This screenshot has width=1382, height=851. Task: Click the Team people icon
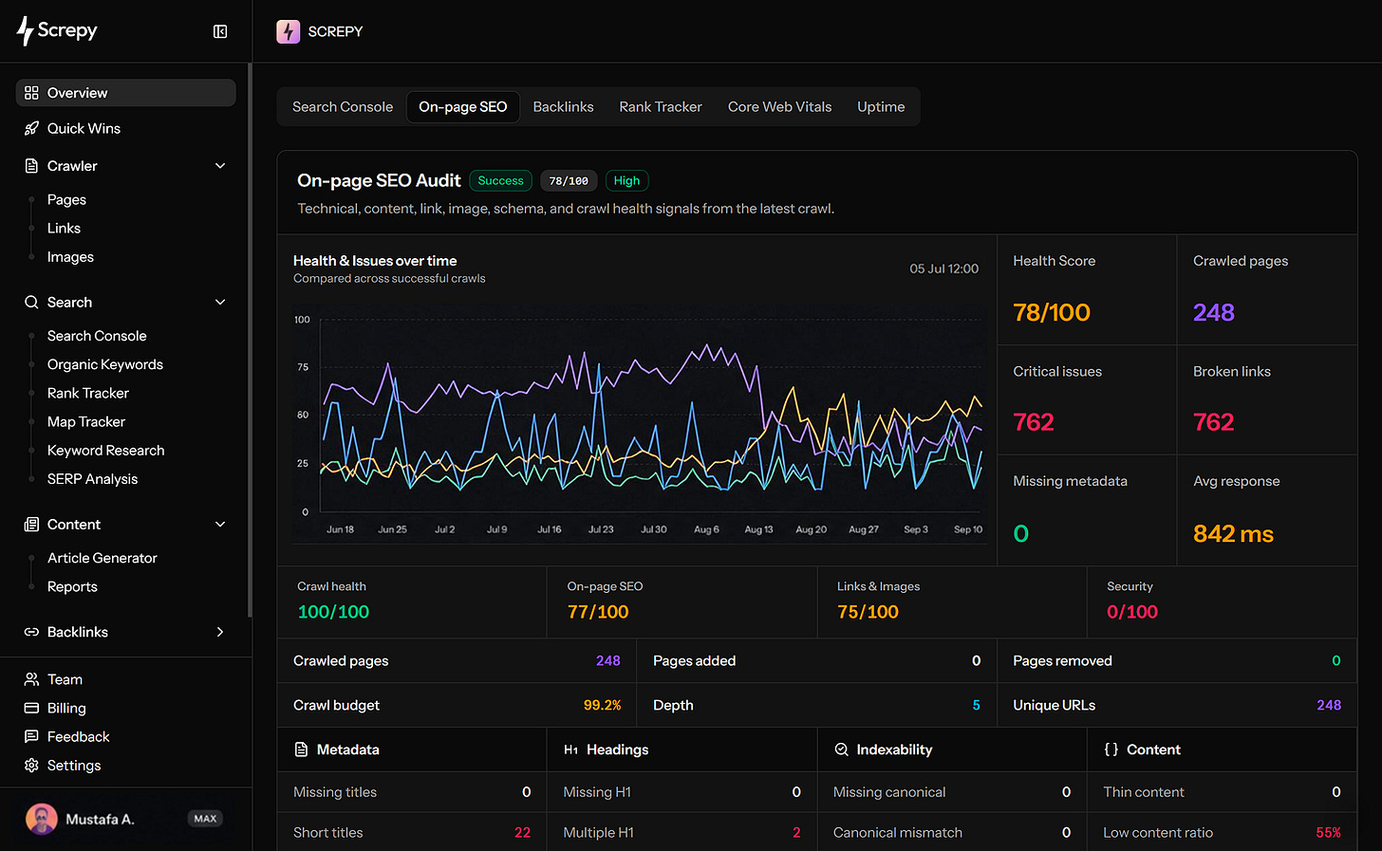pyautogui.click(x=31, y=679)
